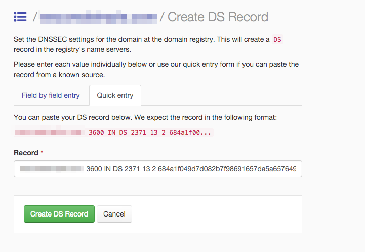
Task: Open the list menu icon in breadcrumb
Action: (20, 17)
